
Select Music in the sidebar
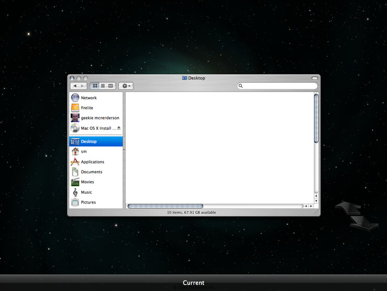click(x=86, y=192)
